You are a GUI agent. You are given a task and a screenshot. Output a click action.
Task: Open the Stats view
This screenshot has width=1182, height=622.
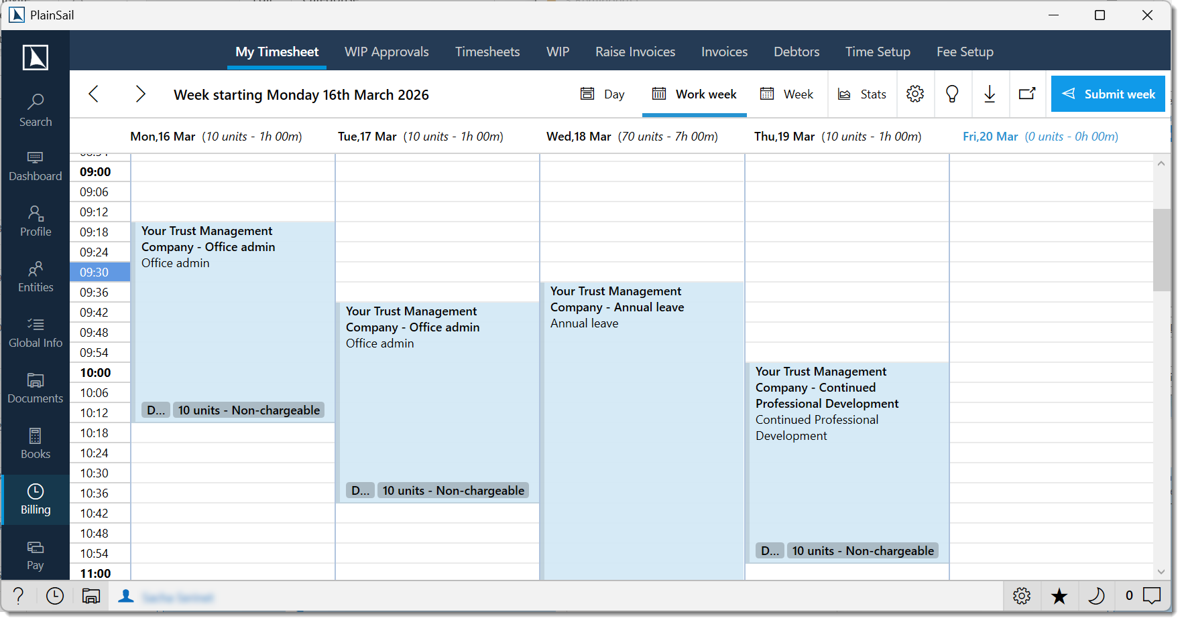pos(862,94)
